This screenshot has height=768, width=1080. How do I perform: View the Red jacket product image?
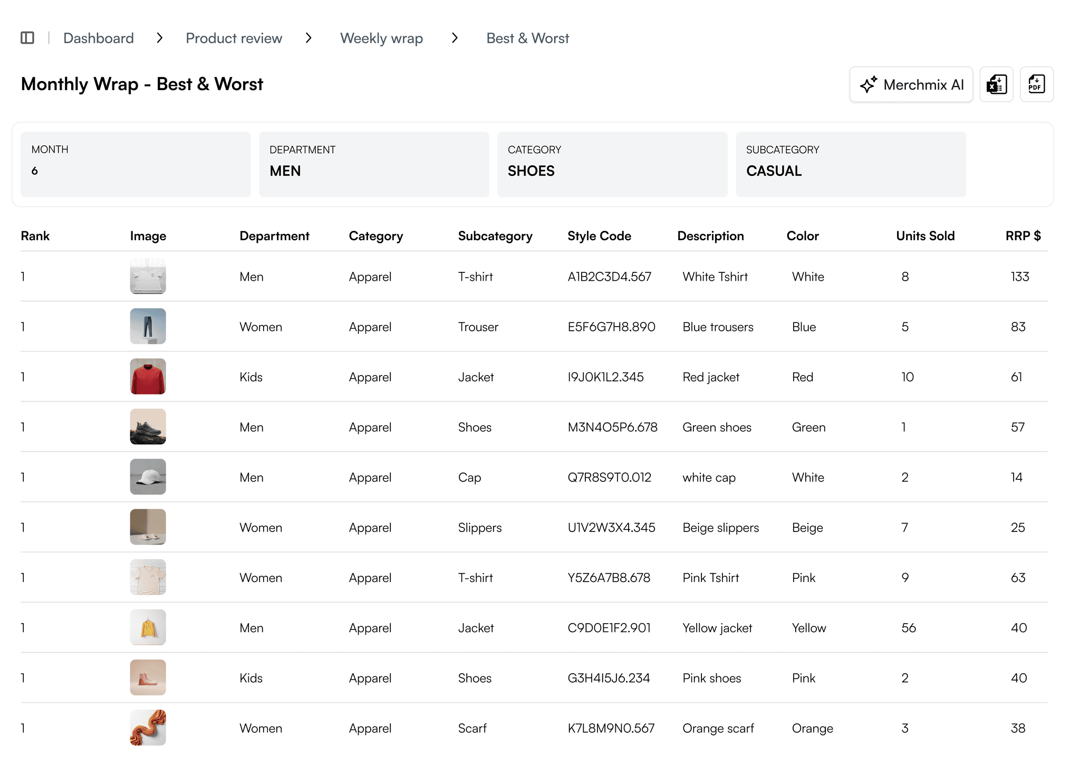[148, 377]
